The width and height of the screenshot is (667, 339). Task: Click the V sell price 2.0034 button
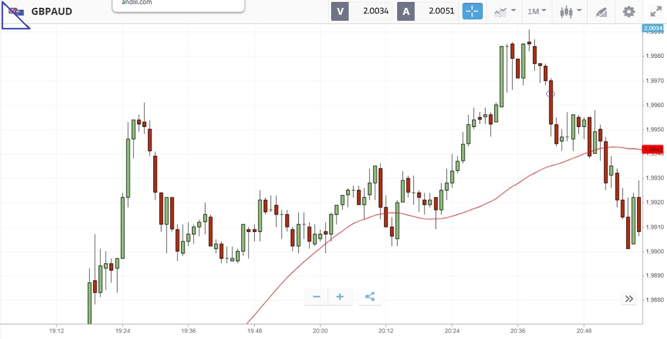(x=361, y=11)
